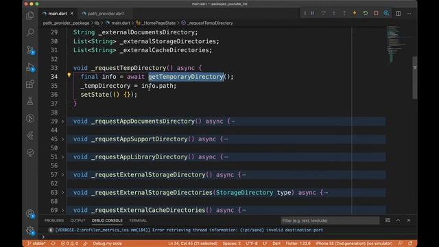This screenshot has height=247, width=439.
Task: Open the Run and Debug view
Action: [30, 67]
